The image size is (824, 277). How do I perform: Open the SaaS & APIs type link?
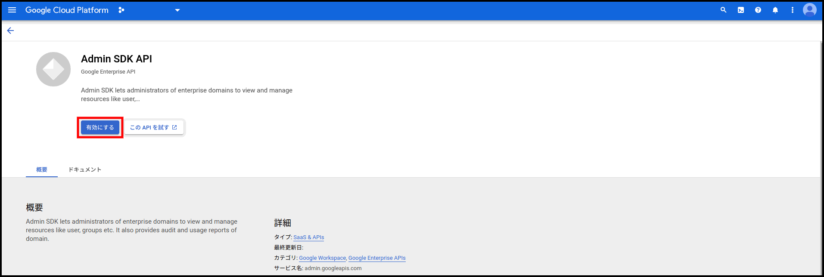309,237
